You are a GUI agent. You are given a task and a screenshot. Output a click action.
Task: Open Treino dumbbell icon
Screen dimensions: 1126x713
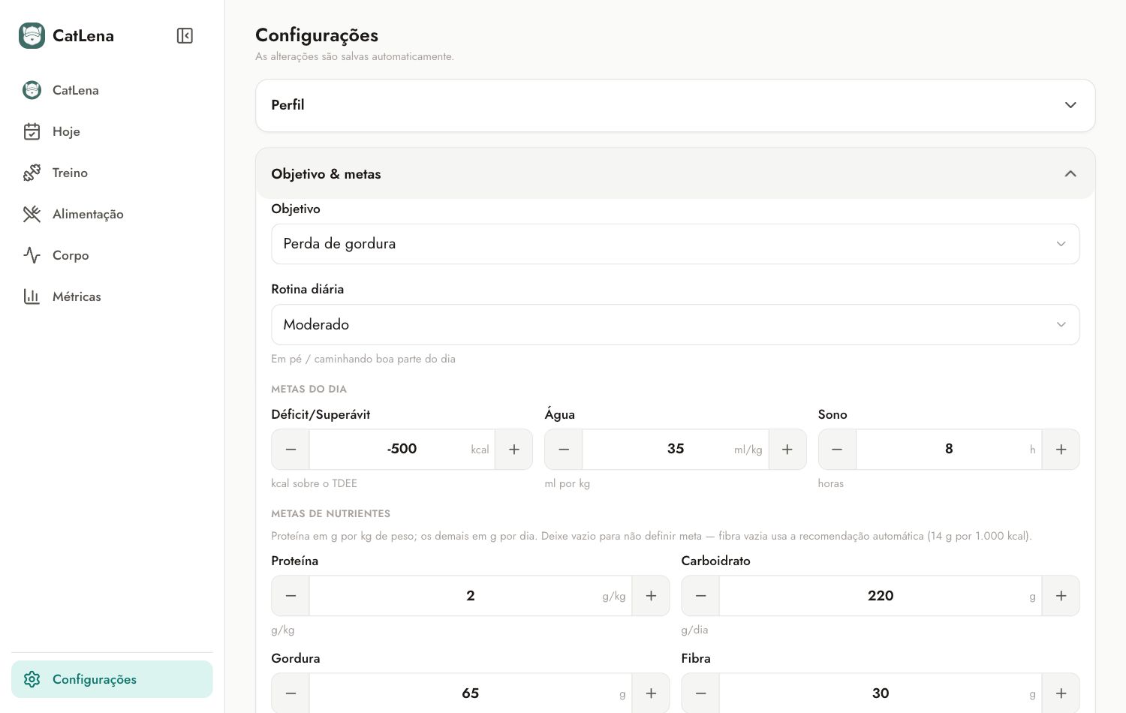32,173
